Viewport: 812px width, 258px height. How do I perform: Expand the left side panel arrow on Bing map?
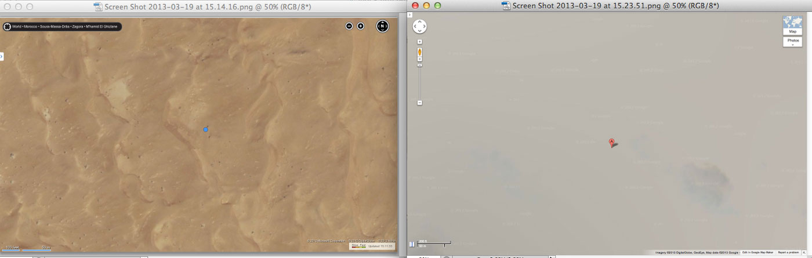point(2,56)
